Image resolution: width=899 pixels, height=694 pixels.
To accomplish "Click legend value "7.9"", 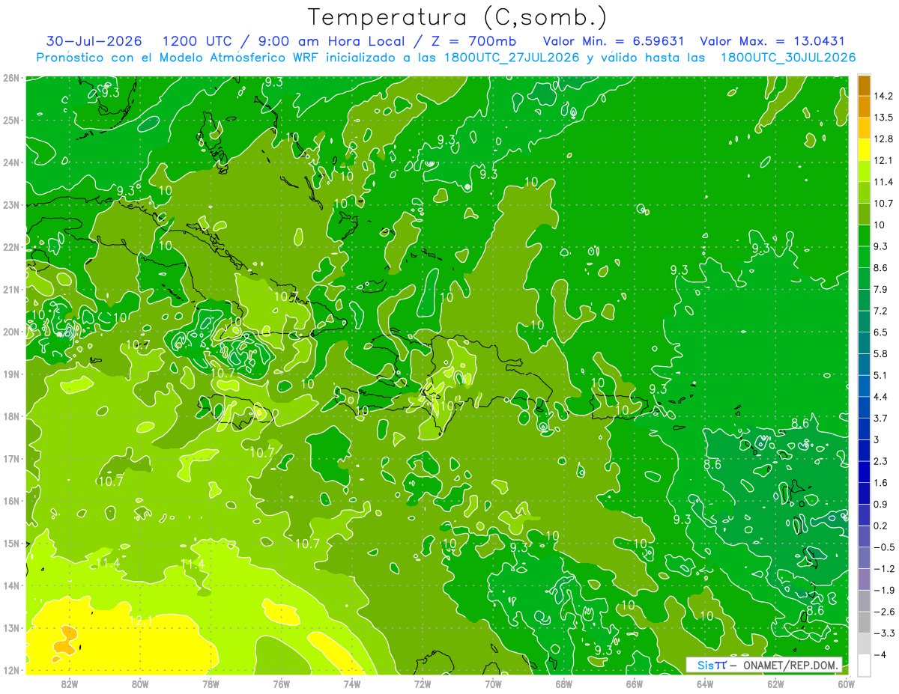I will [880, 289].
